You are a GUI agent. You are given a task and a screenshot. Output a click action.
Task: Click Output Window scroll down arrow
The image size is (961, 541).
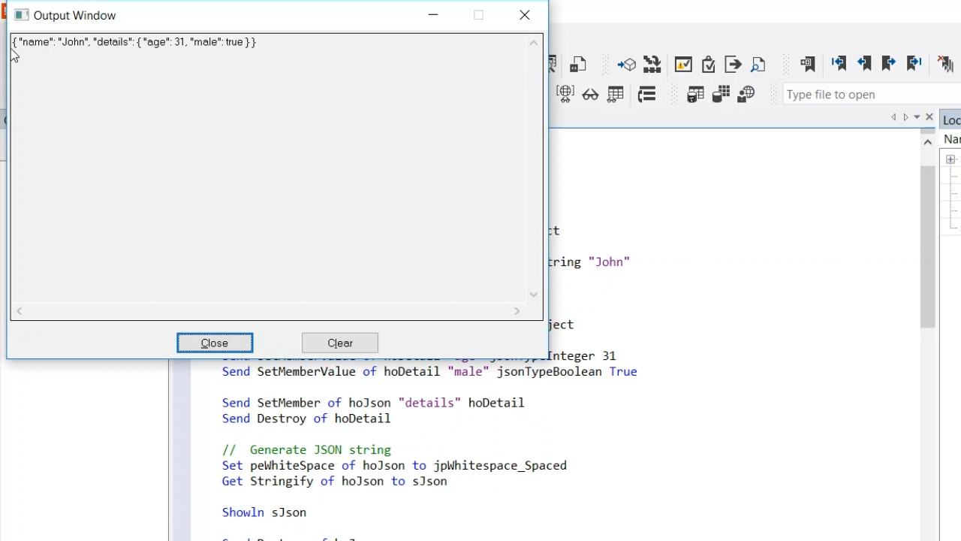tap(534, 295)
